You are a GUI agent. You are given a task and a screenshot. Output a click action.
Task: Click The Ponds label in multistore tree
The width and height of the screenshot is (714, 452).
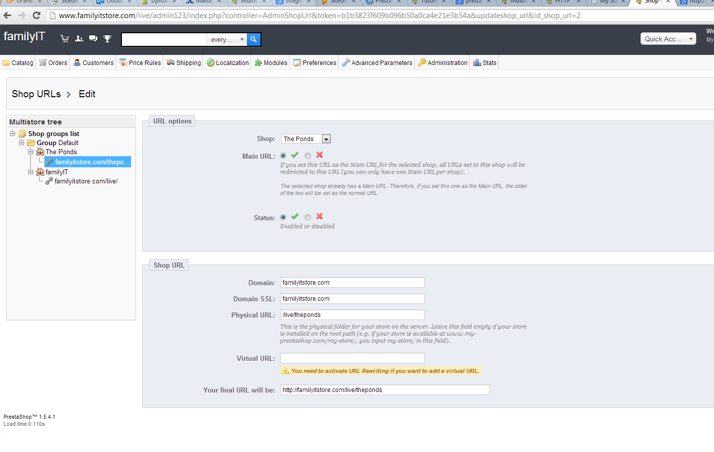point(61,152)
